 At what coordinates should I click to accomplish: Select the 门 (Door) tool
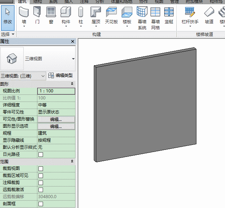click(37, 16)
